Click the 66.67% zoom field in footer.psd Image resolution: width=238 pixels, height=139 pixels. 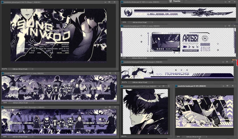(x=125, y=82)
